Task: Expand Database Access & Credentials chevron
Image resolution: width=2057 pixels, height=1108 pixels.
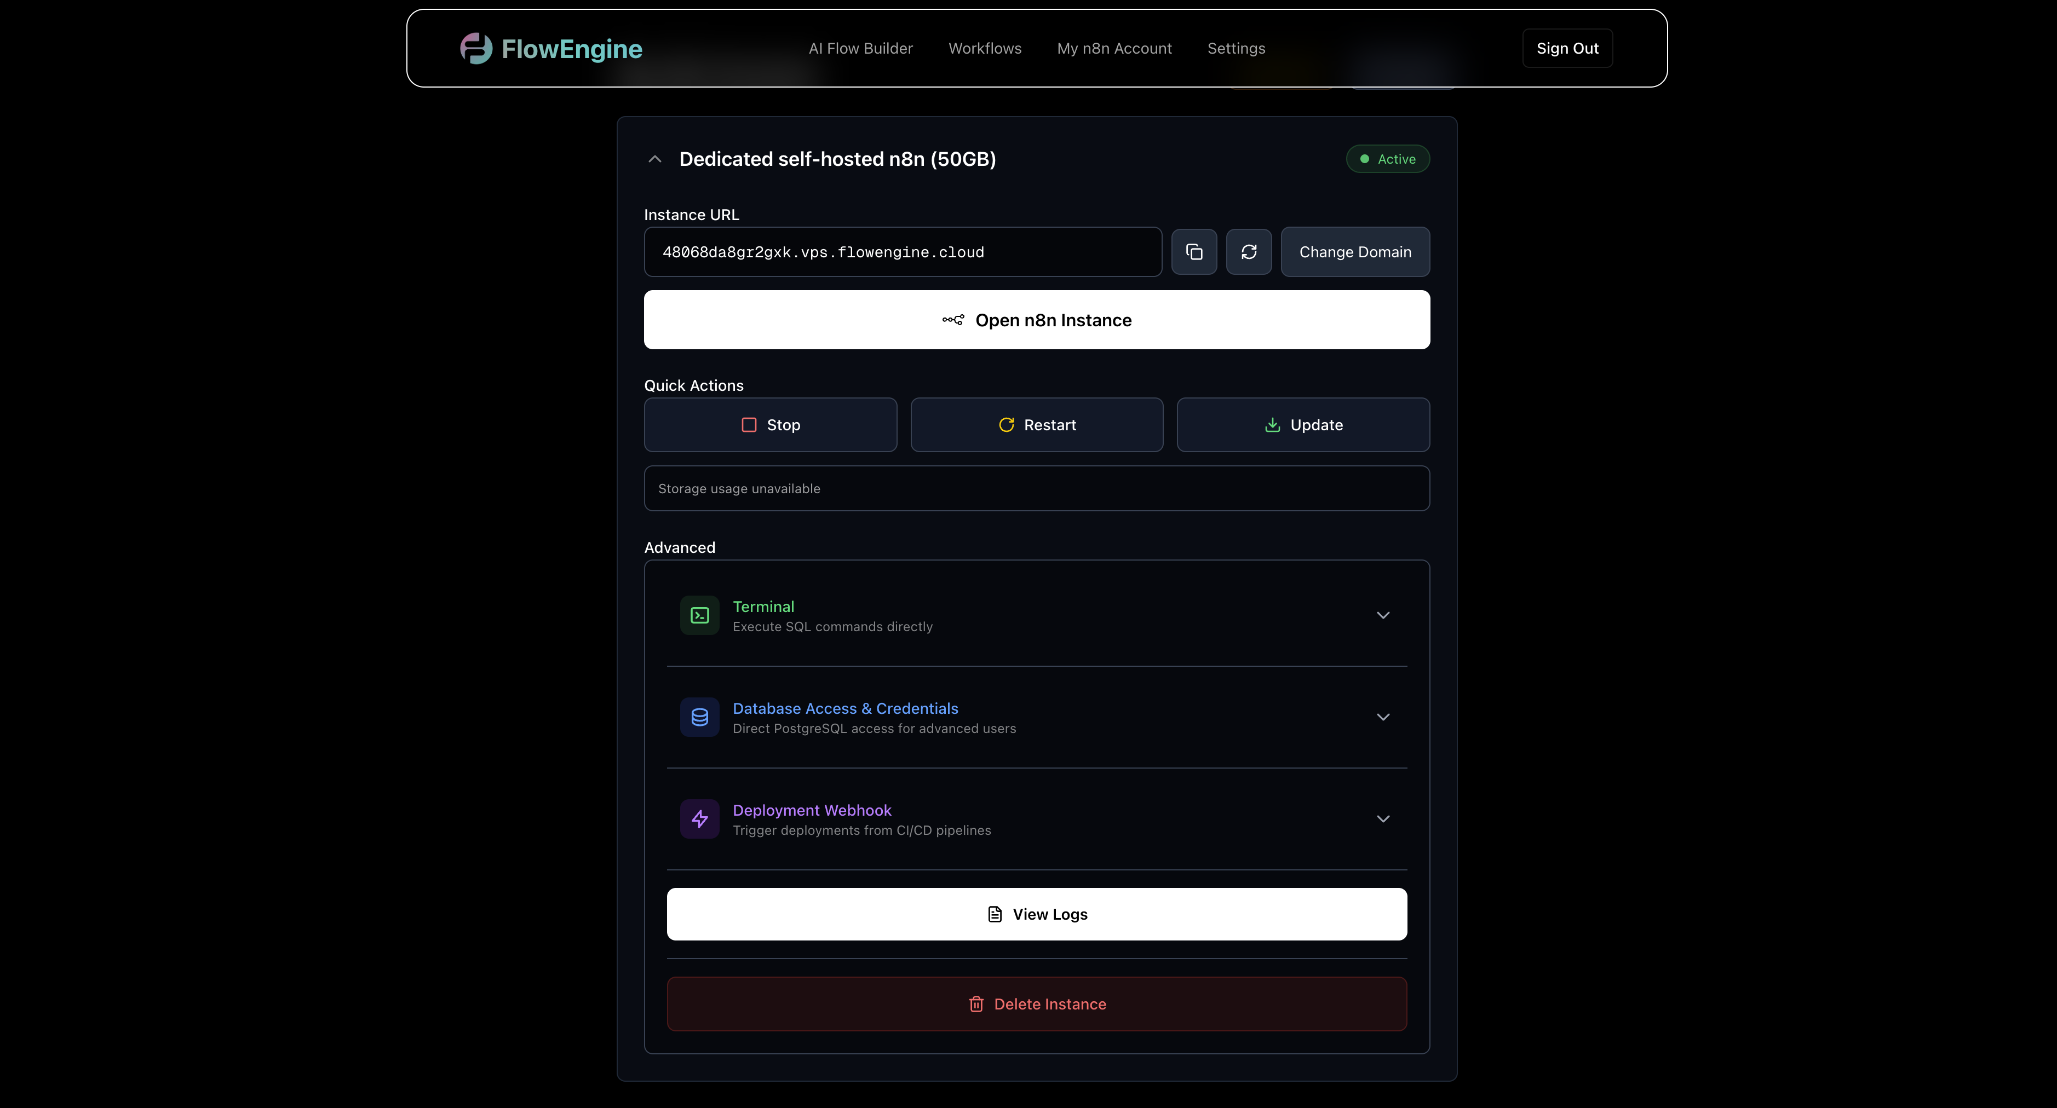Action: click(x=1383, y=717)
